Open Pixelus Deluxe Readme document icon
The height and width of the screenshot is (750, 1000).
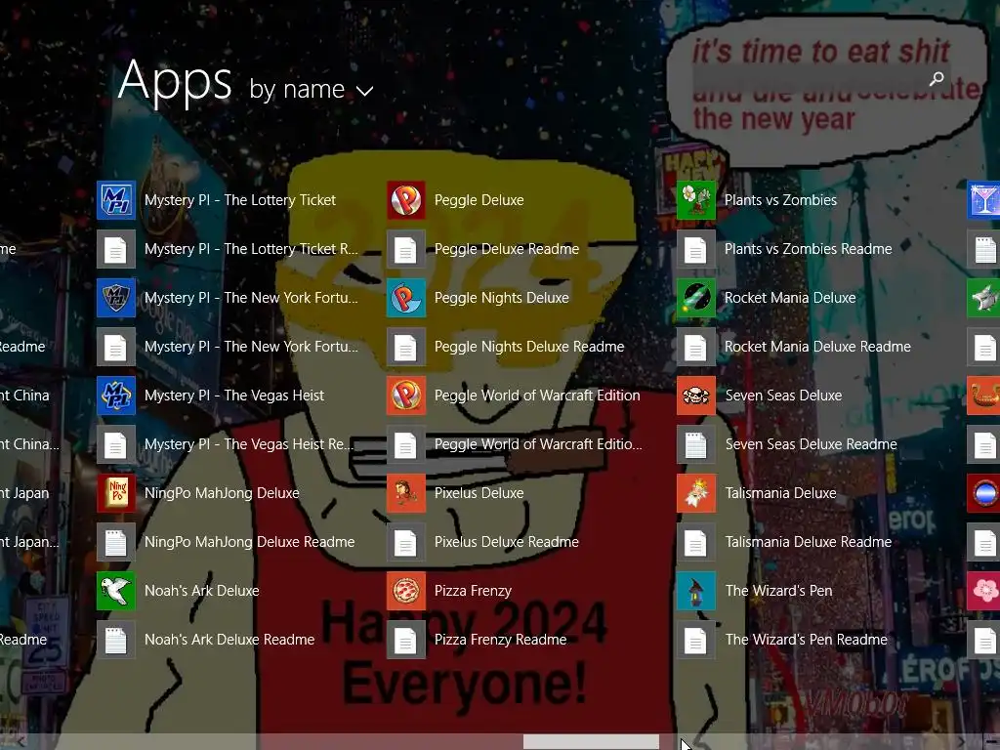pos(406,542)
